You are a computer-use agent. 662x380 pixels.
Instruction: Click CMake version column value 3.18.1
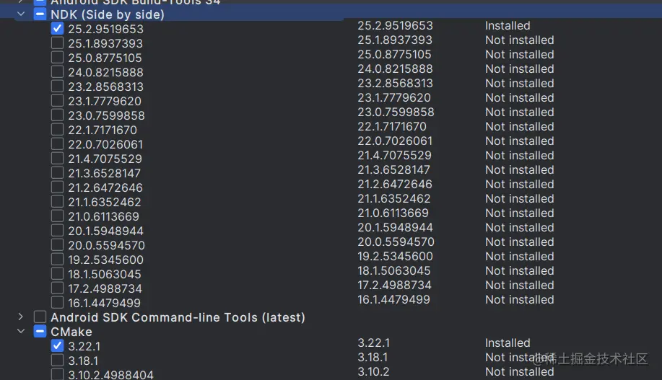point(373,357)
